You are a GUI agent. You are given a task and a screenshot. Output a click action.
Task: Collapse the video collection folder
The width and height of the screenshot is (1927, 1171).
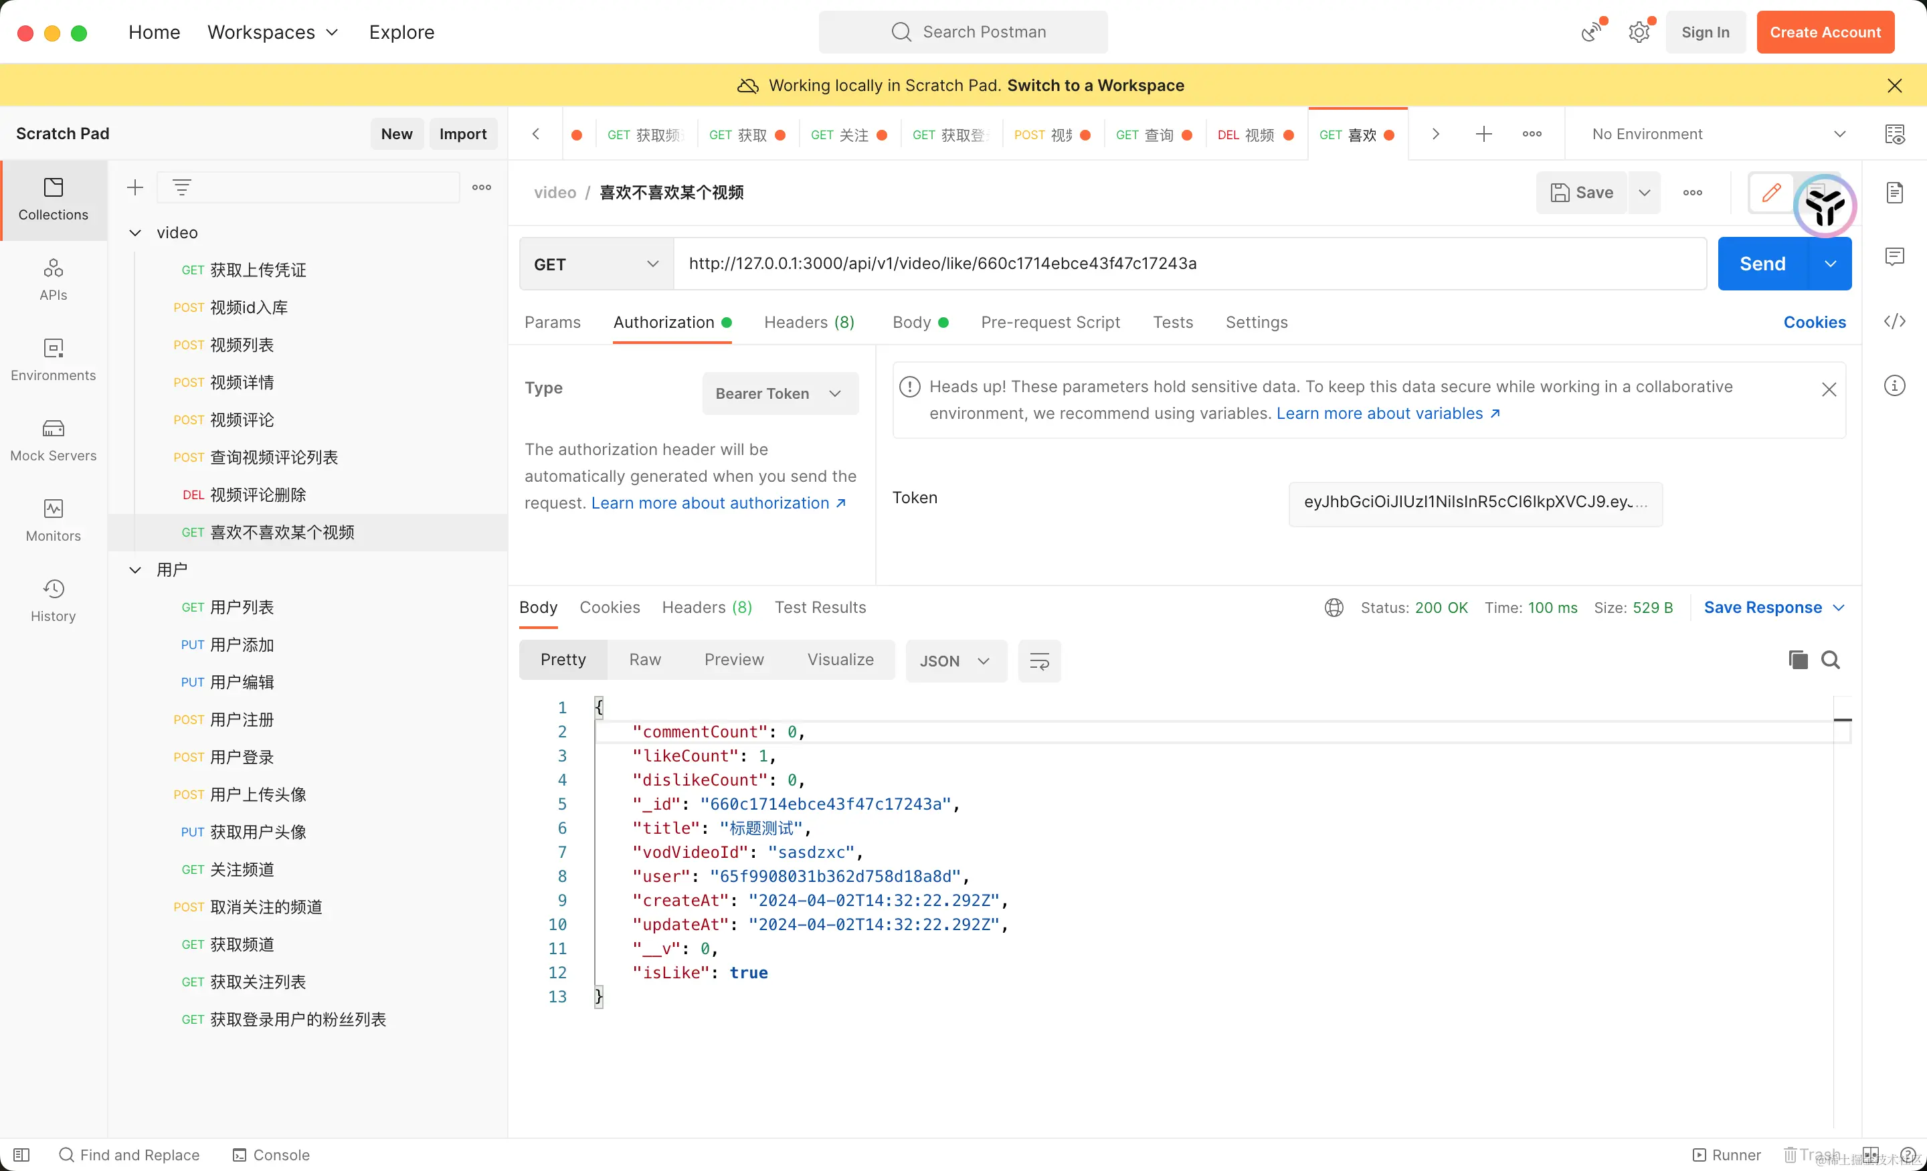coord(135,232)
